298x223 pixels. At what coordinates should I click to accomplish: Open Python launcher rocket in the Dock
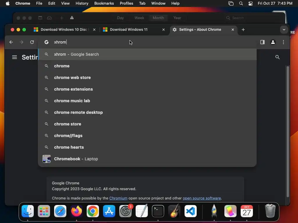pos(214,211)
